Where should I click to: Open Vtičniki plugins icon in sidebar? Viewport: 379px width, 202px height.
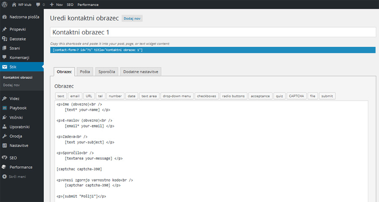tap(4, 117)
